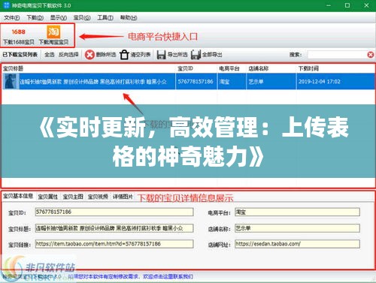Click the 宝贝ID field in details panel
Viewport: 376px width, 283px height.
(x=114, y=212)
